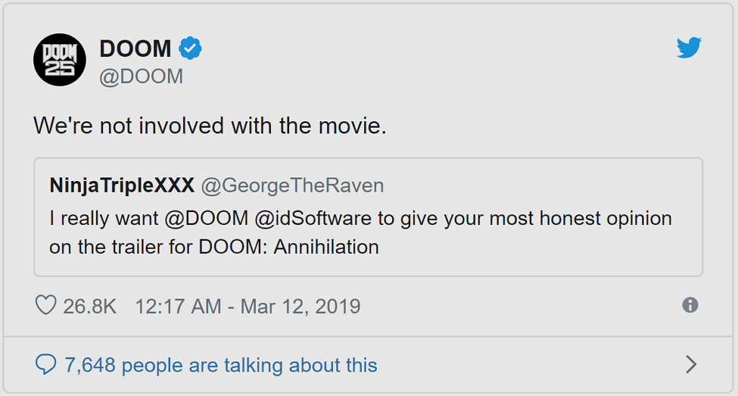Screen dimensions: 738x396
Task: Click the DOOM 25 profile avatar
Action: [x=60, y=59]
